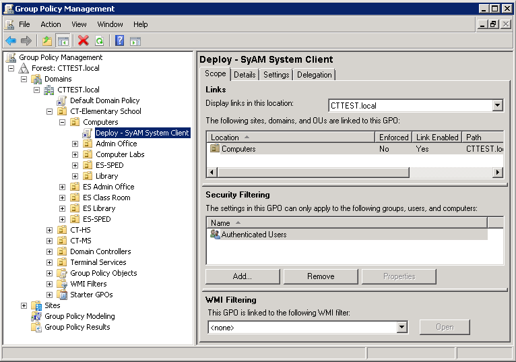This screenshot has width=516, height=362.
Task: Open the WMI filter dropdown
Action: [x=401, y=328]
